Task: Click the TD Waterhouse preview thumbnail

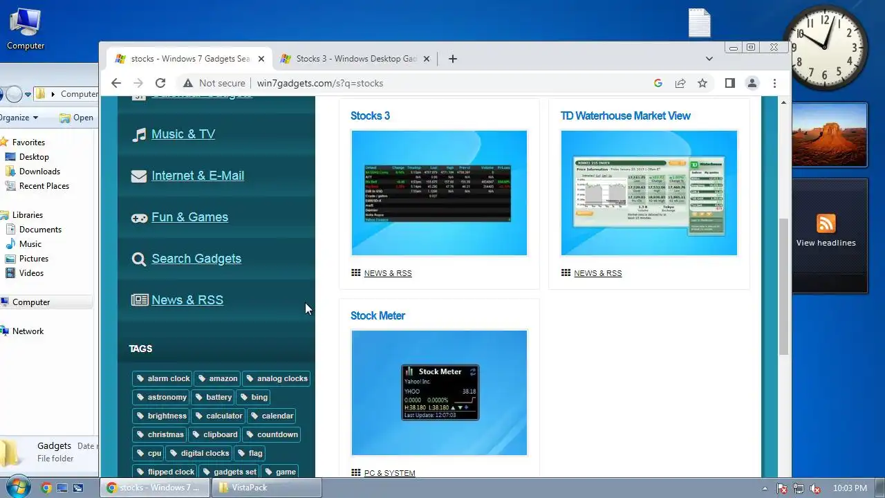Action: [x=649, y=193]
